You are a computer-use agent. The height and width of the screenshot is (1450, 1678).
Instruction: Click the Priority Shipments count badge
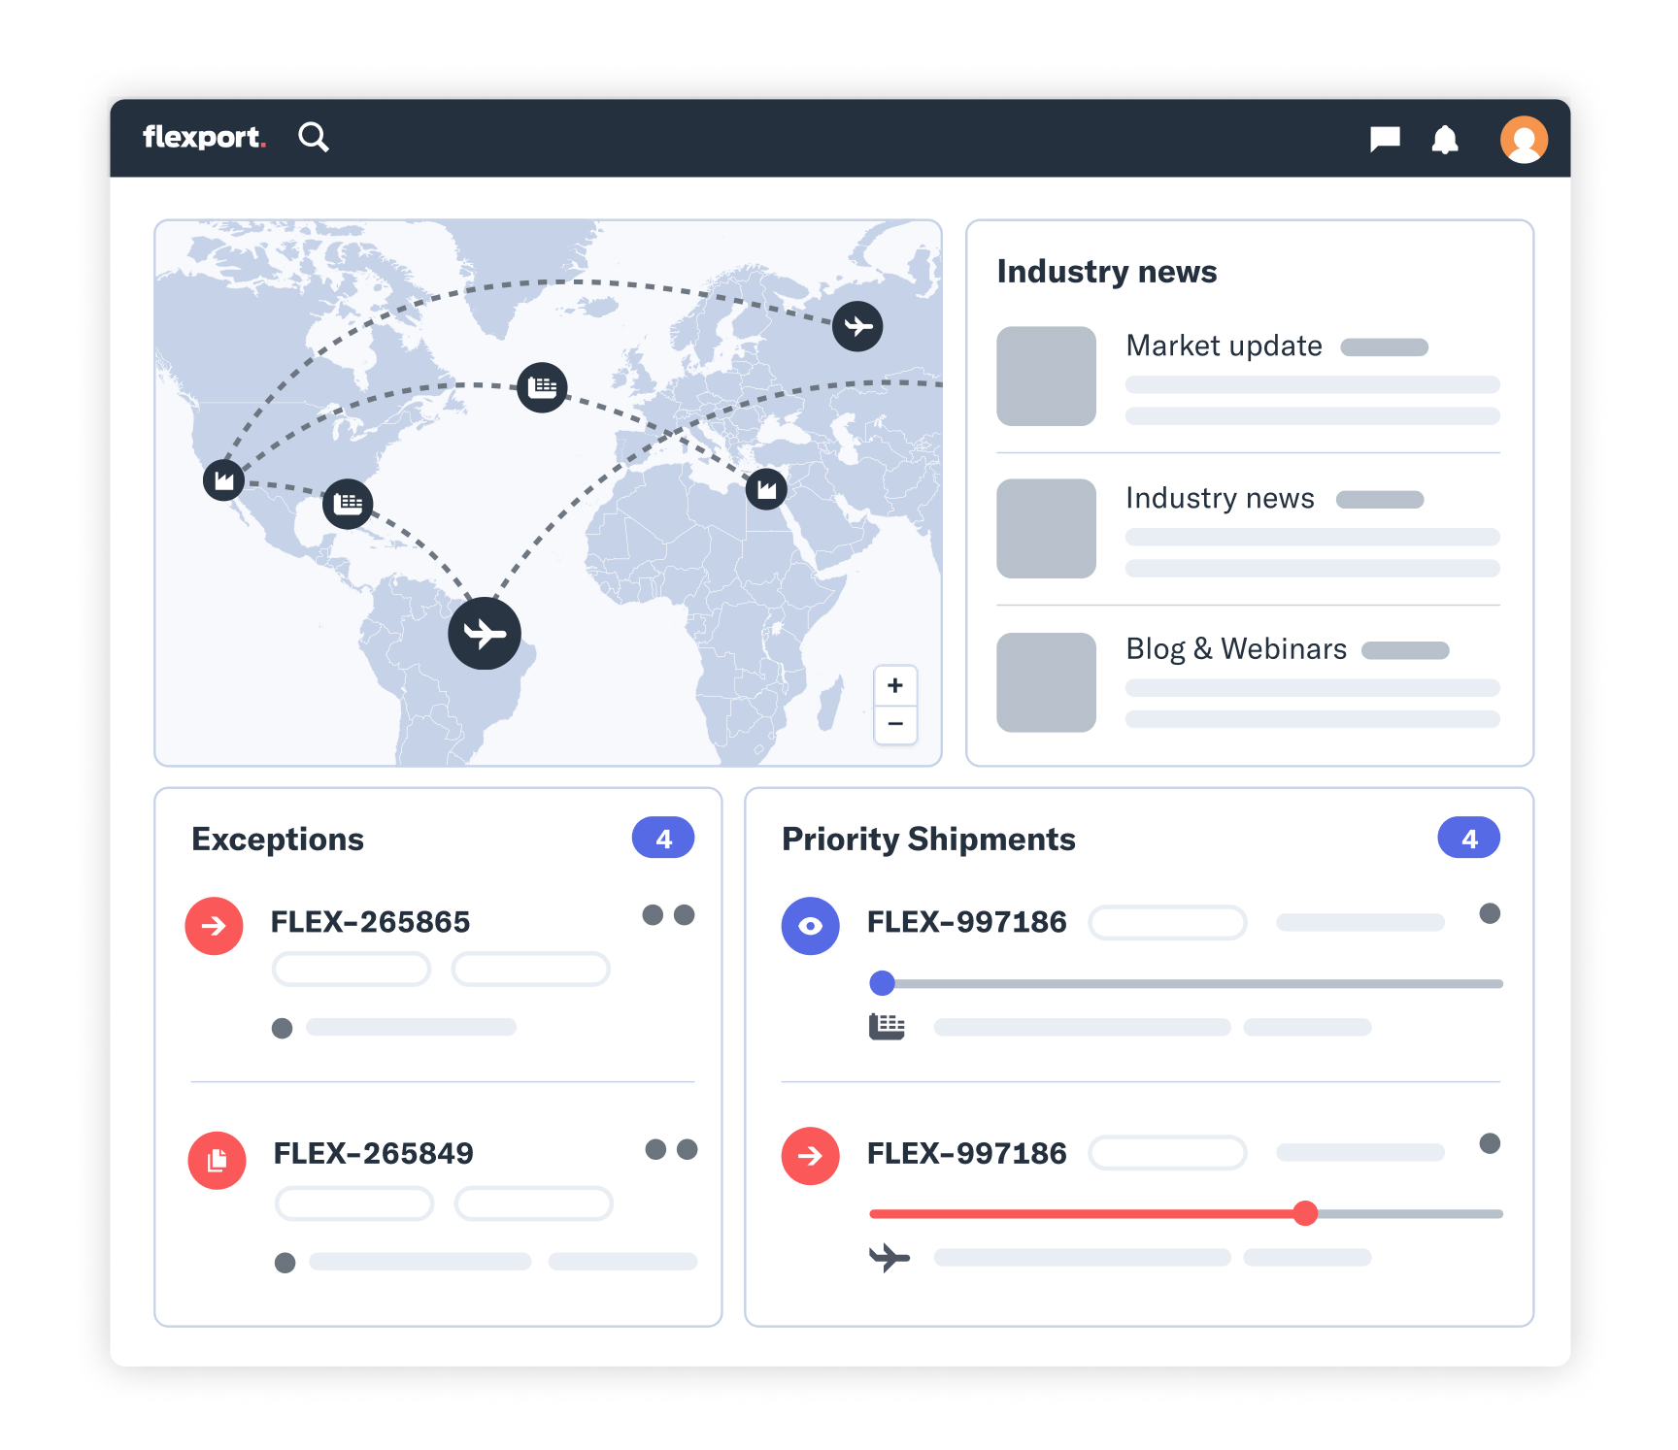pos(1468,837)
